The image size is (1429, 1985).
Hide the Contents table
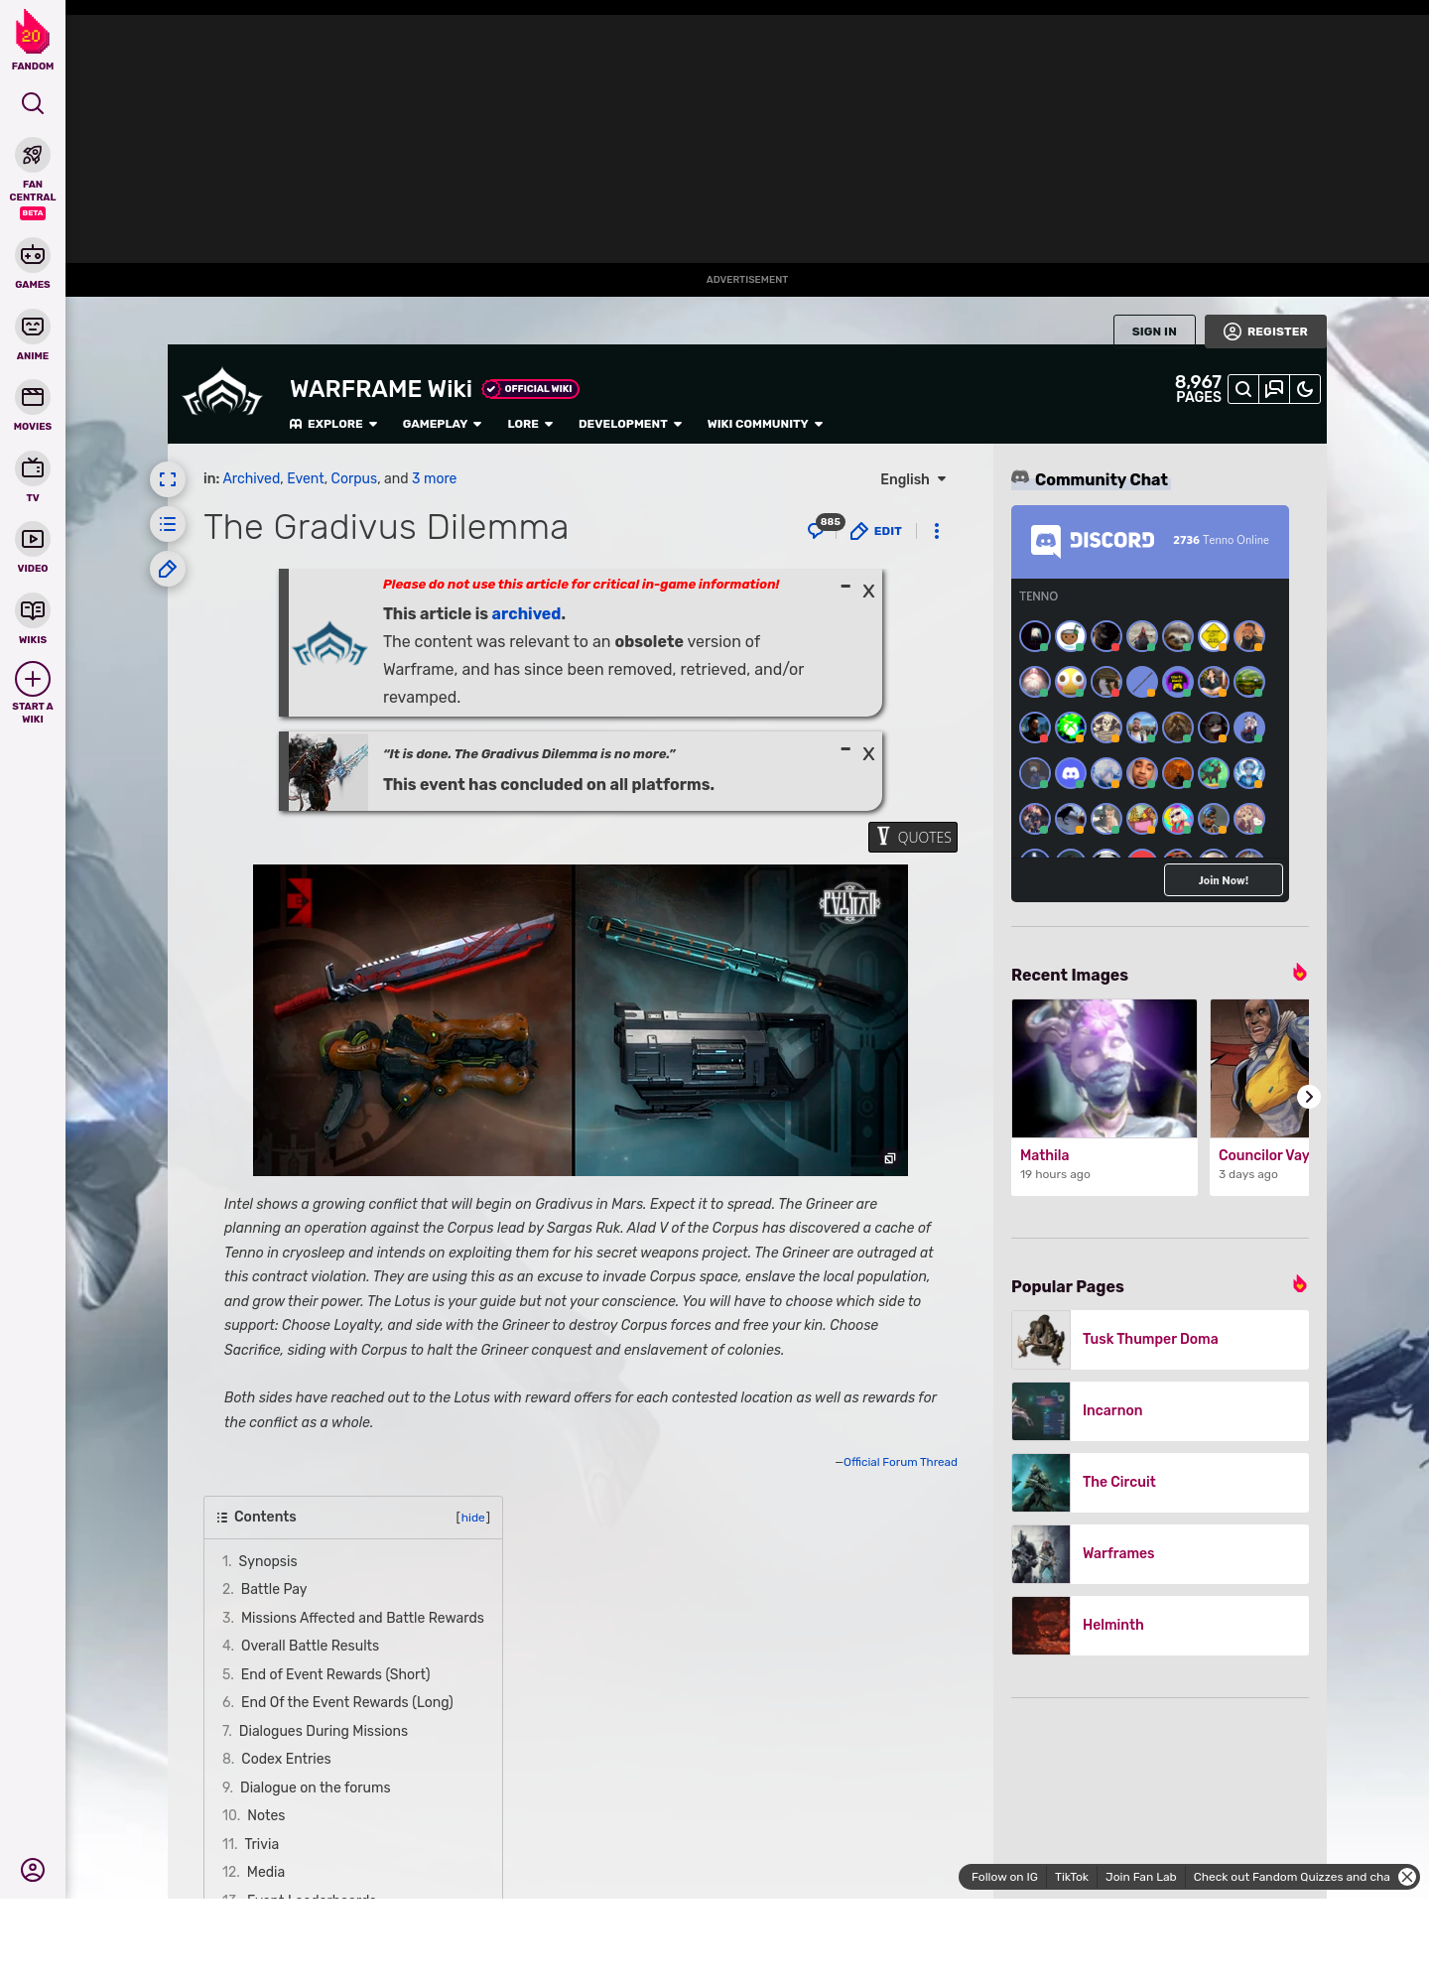[473, 1518]
